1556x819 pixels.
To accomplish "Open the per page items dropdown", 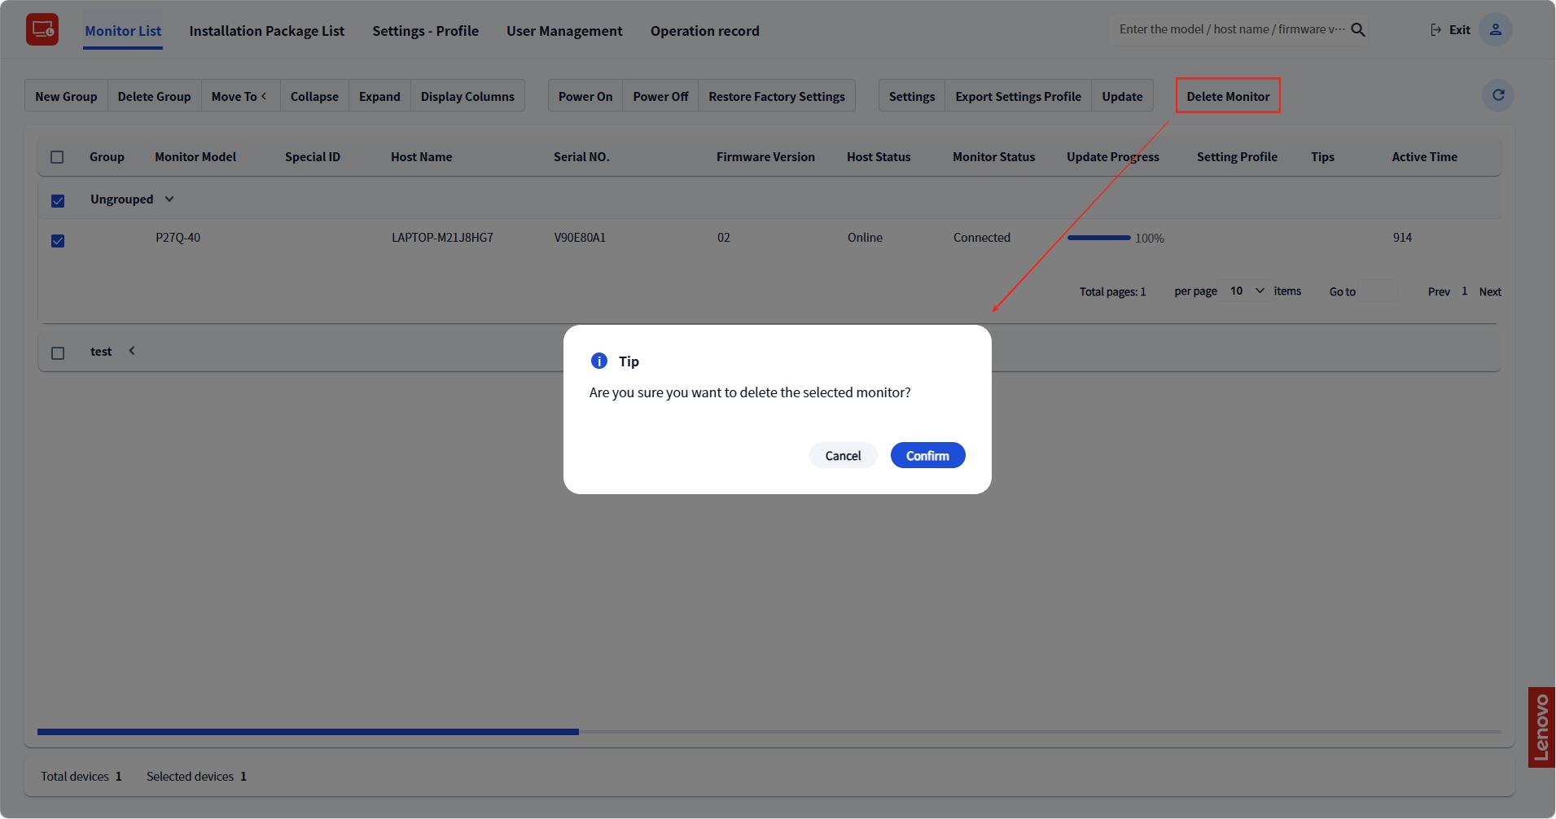I will click(1246, 291).
